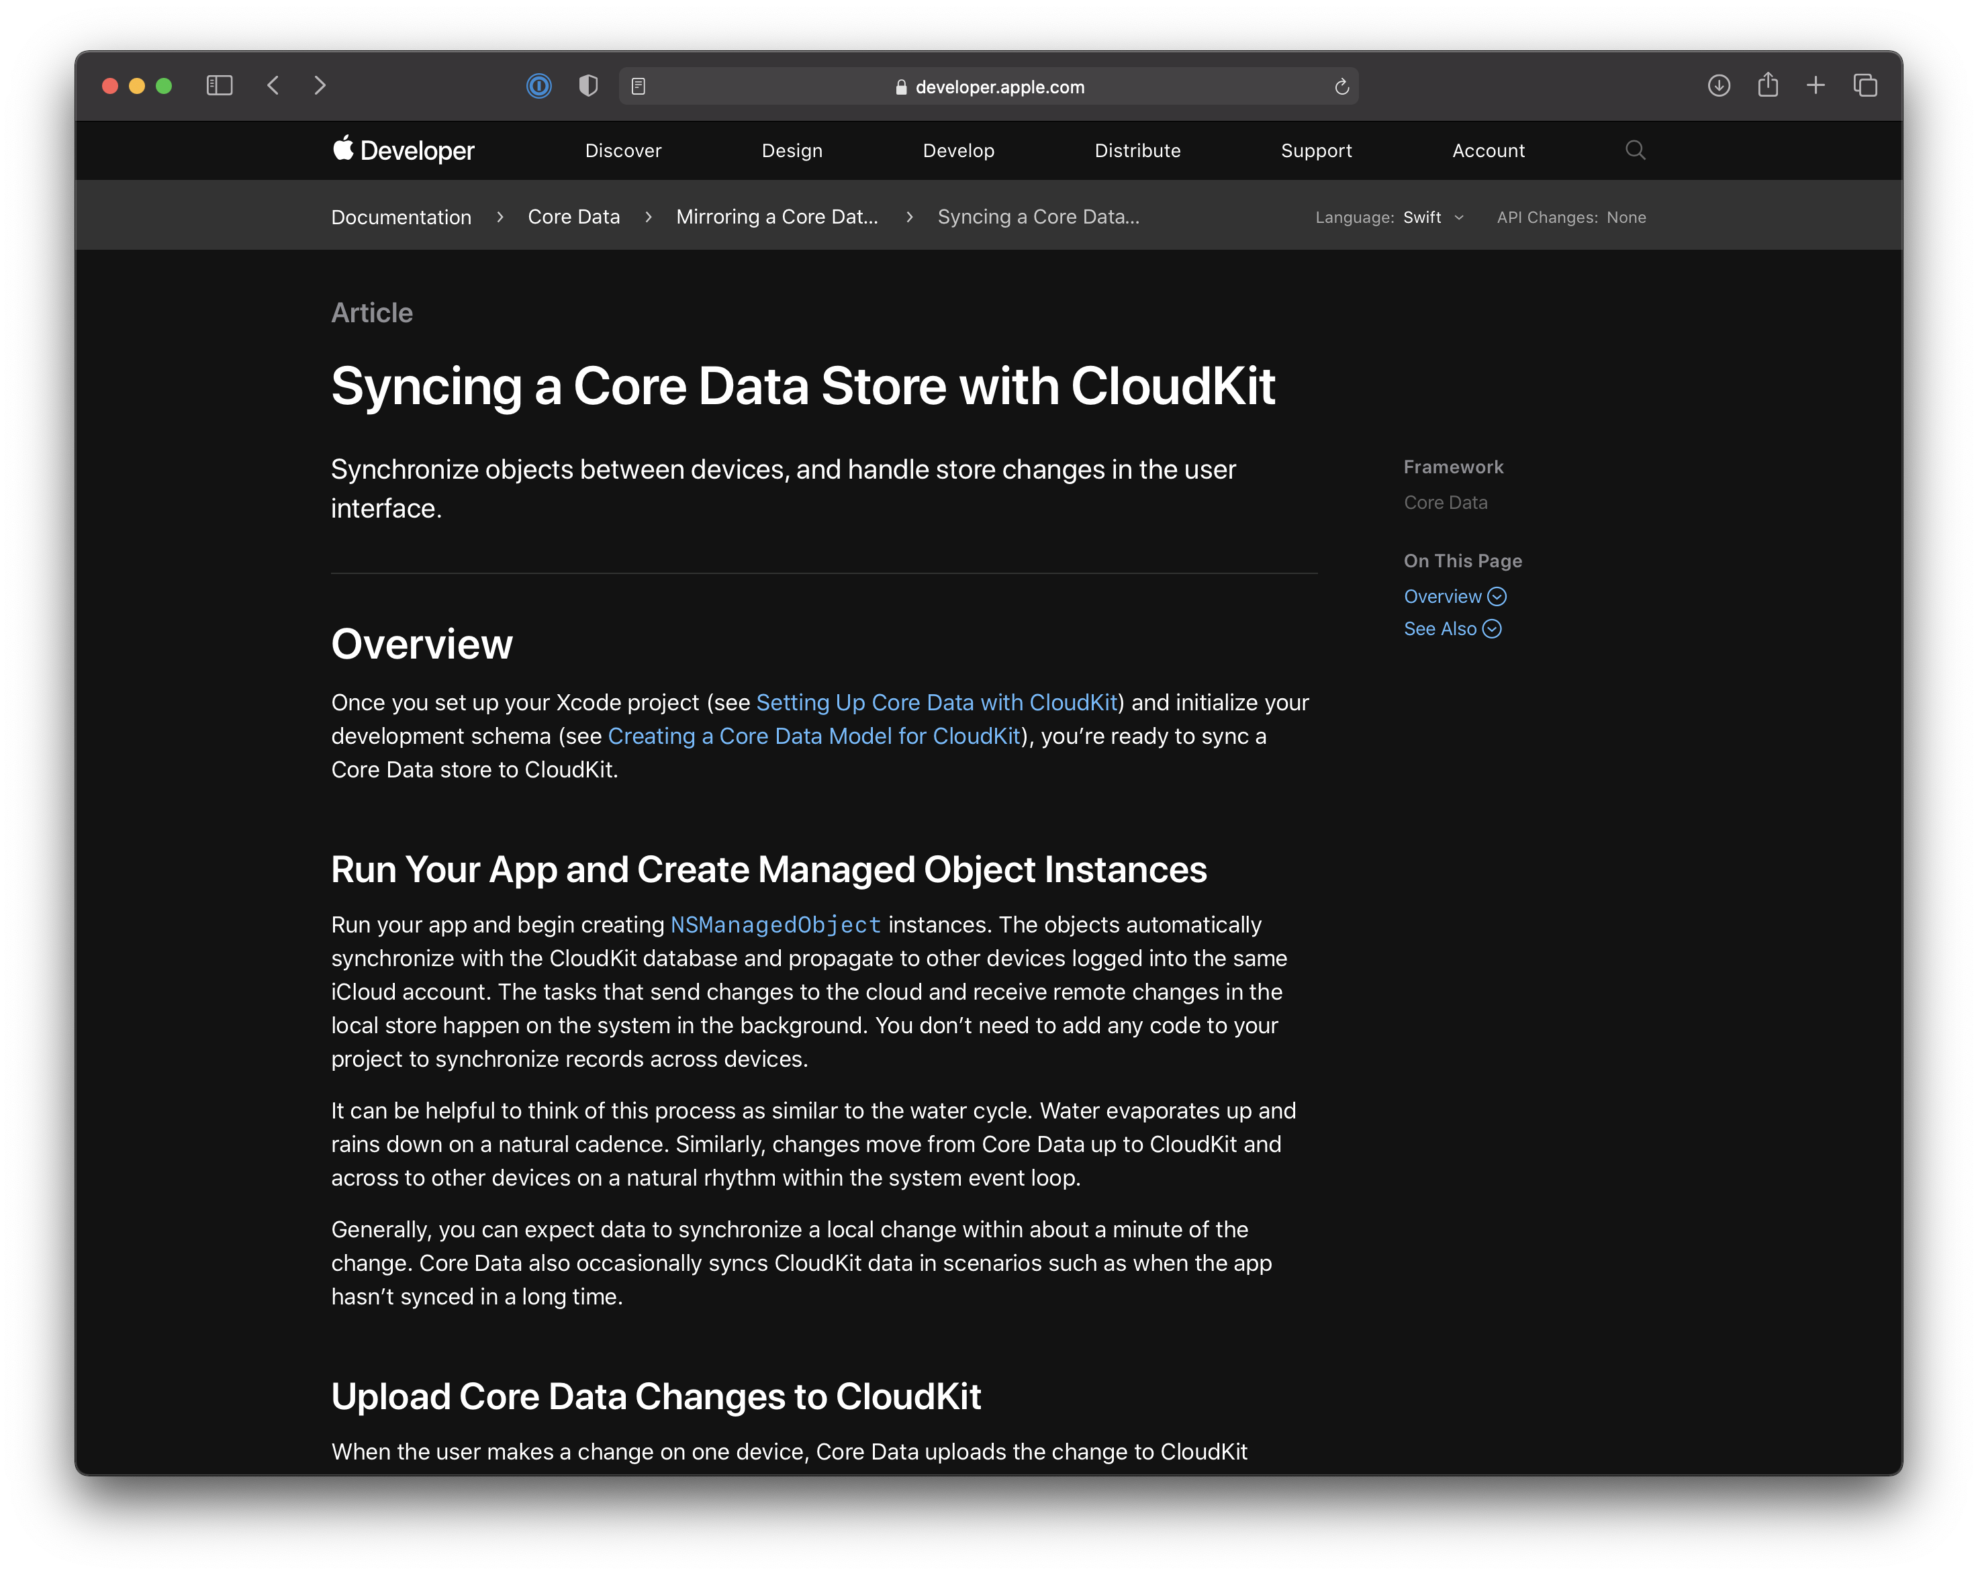Open the Account menu item
Viewport: 1978px width, 1575px height.
click(1487, 150)
